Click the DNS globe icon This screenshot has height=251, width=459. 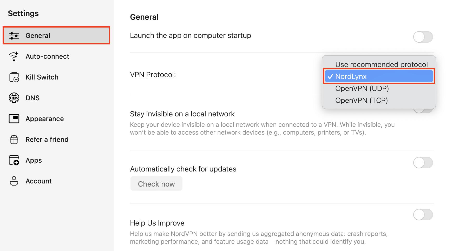(14, 98)
